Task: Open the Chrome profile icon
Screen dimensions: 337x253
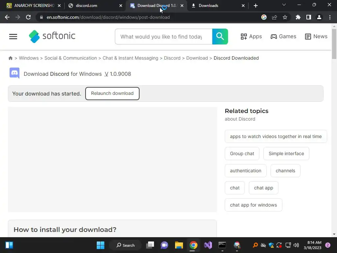Action: 319,17
